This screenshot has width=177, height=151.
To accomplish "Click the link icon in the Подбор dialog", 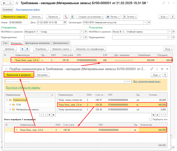I will pos(152,68).
